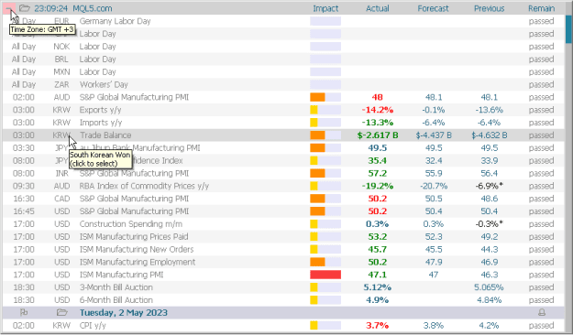This screenshot has width=573, height=335.
Task: Open the ISM Manufacturing New Orders event
Action: (x=137, y=249)
